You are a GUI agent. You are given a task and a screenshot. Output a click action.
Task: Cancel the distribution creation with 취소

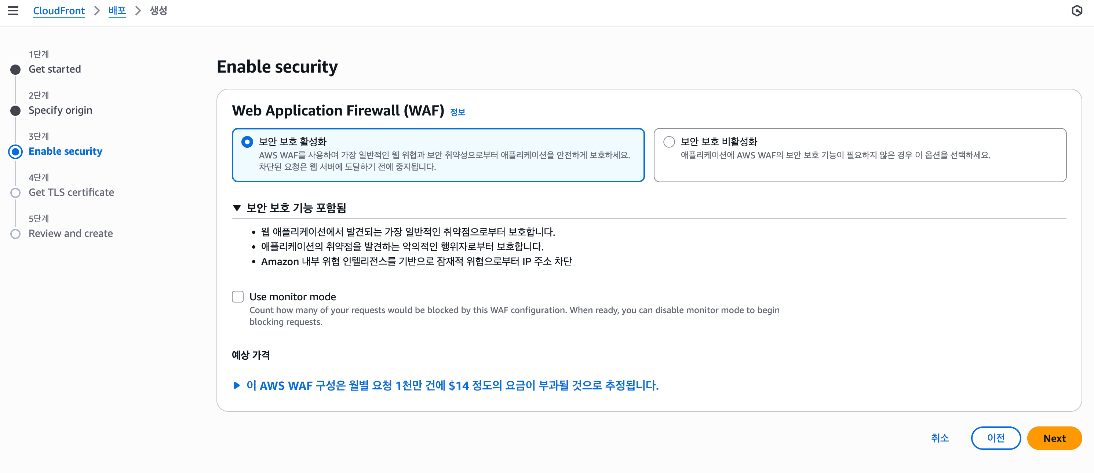point(940,438)
